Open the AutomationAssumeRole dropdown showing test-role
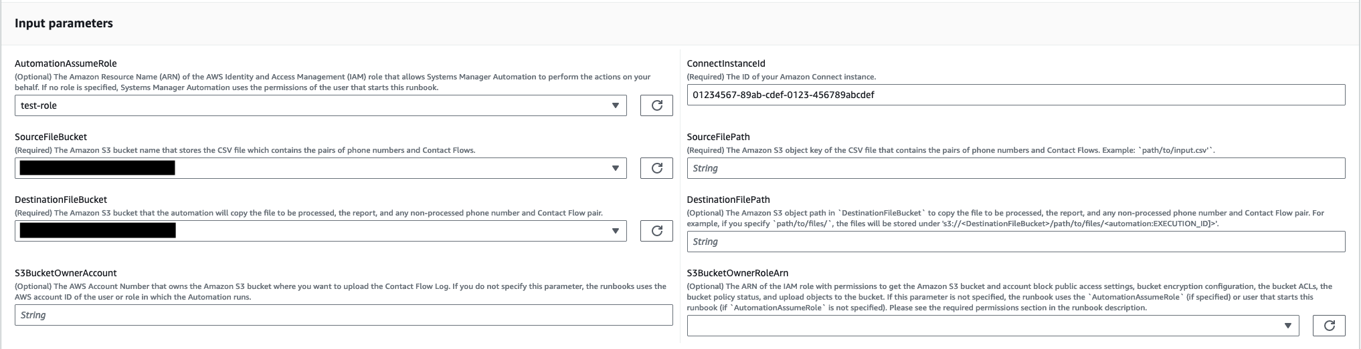This screenshot has height=349, width=1361. pos(321,105)
